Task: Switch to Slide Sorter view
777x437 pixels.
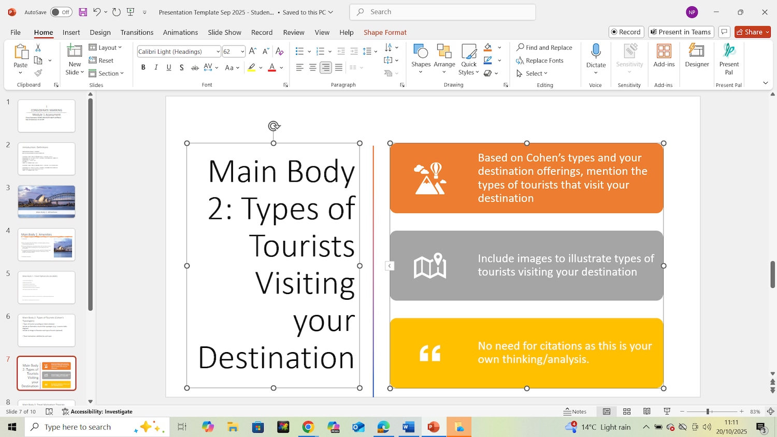Action: pos(627,412)
